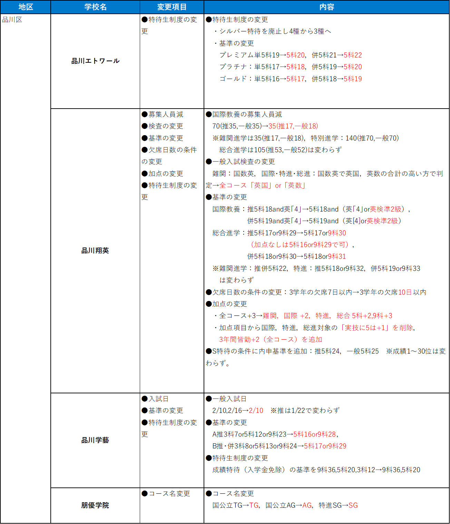This screenshot has width=450, height=524.
Task: Select the school name 品川学藝
Action: (x=95, y=440)
